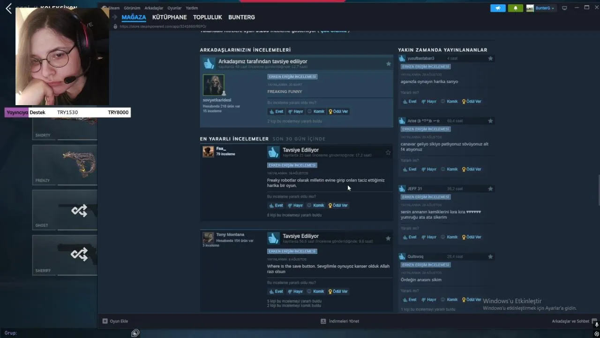Click shuffle icon on GHOST card
The height and width of the screenshot is (338, 600).
point(79,210)
